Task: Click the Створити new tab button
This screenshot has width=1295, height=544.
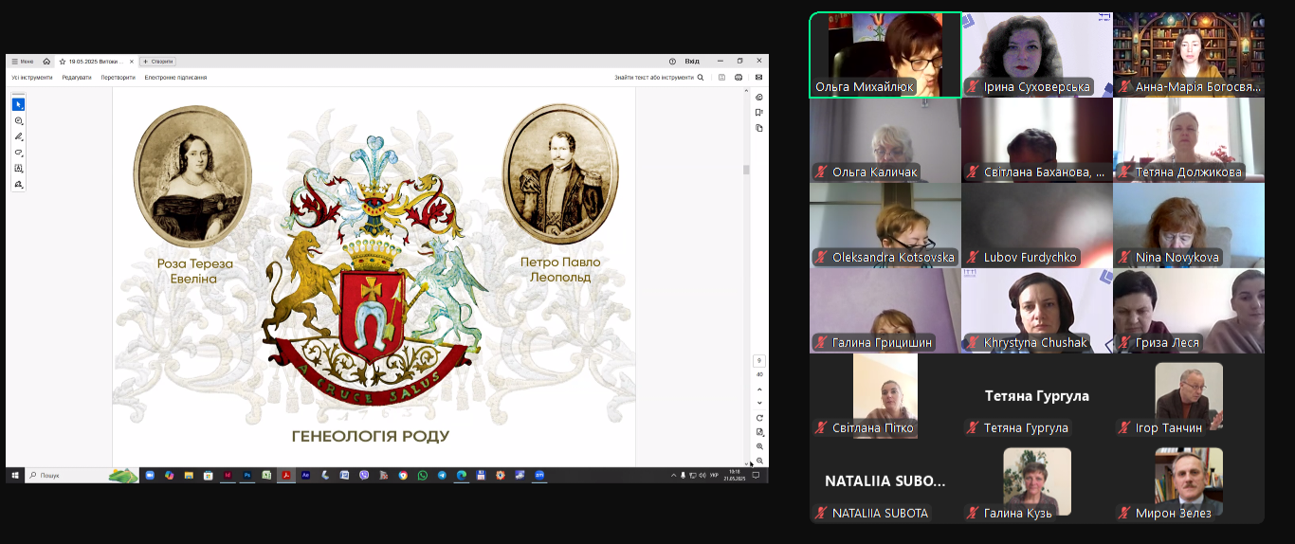Action: coord(157,61)
